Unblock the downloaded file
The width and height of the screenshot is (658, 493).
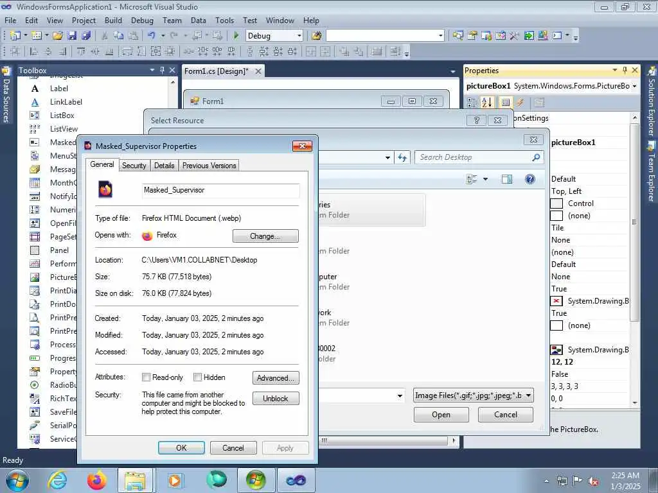(x=276, y=398)
